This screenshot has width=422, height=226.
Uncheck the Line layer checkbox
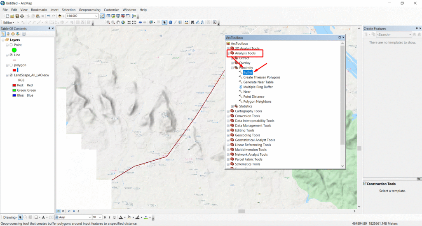pos(11,55)
